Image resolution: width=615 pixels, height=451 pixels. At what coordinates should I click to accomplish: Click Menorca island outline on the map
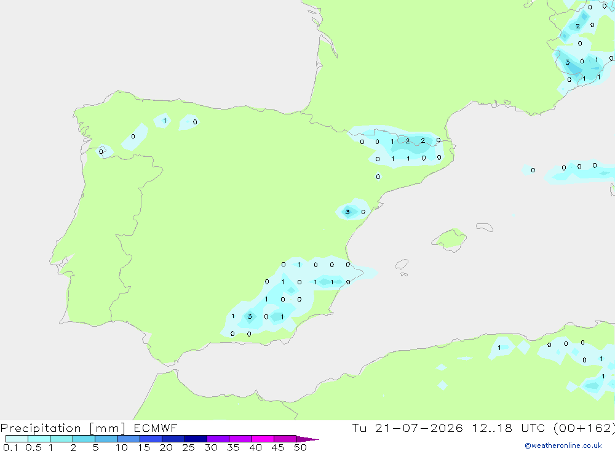(x=485, y=227)
